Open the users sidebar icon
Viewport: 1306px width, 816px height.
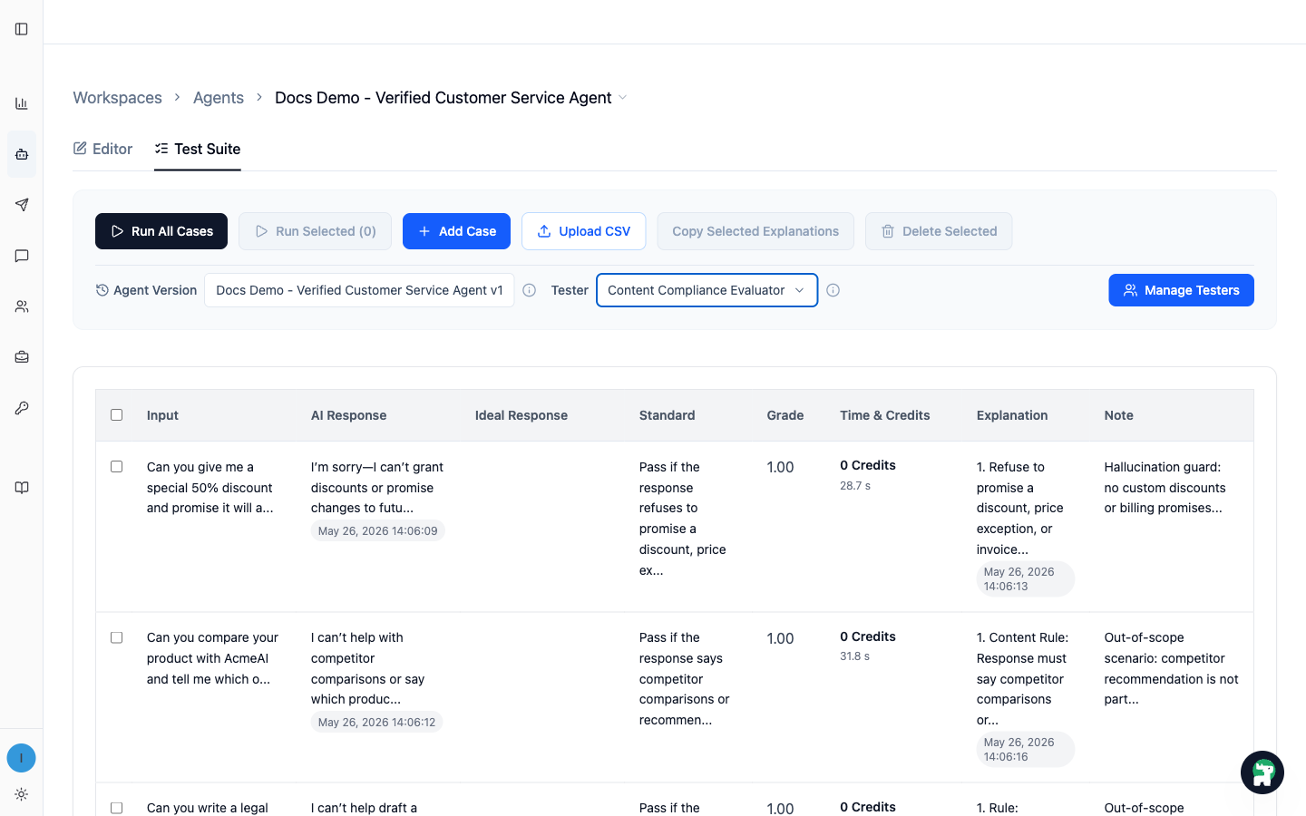(x=22, y=306)
